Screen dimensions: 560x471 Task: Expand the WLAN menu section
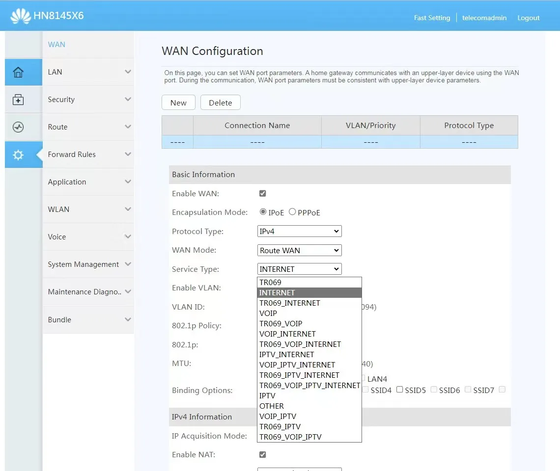(88, 209)
